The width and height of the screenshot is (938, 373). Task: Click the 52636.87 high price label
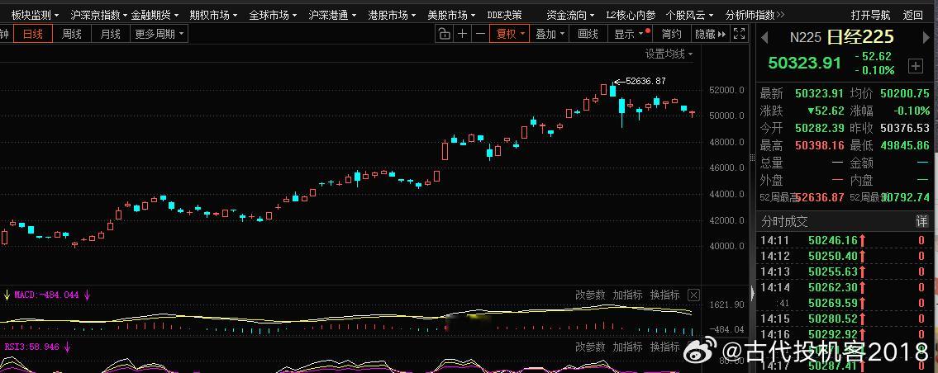pos(645,81)
